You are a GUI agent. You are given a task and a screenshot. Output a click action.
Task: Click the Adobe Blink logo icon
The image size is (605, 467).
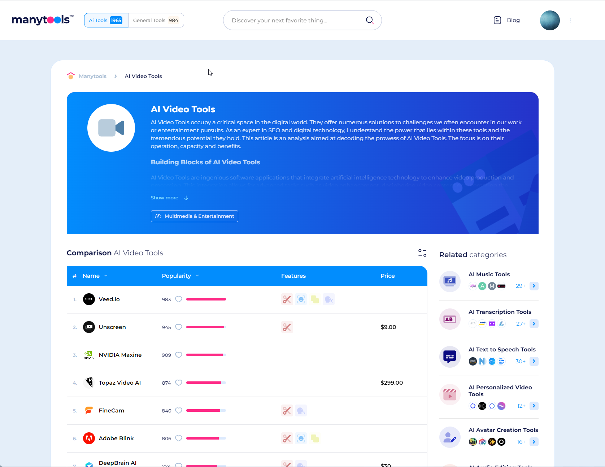point(89,438)
